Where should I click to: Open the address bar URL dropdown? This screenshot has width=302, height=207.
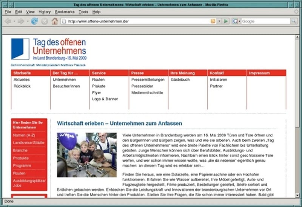(x=219, y=21)
